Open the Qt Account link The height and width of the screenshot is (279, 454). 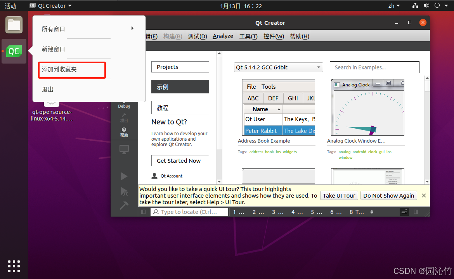coord(172,176)
